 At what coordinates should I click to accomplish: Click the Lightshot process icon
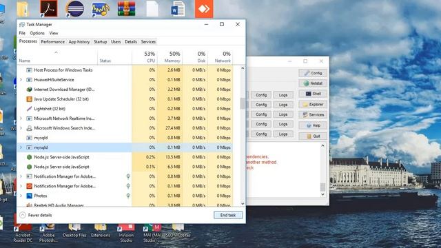(x=29, y=109)
